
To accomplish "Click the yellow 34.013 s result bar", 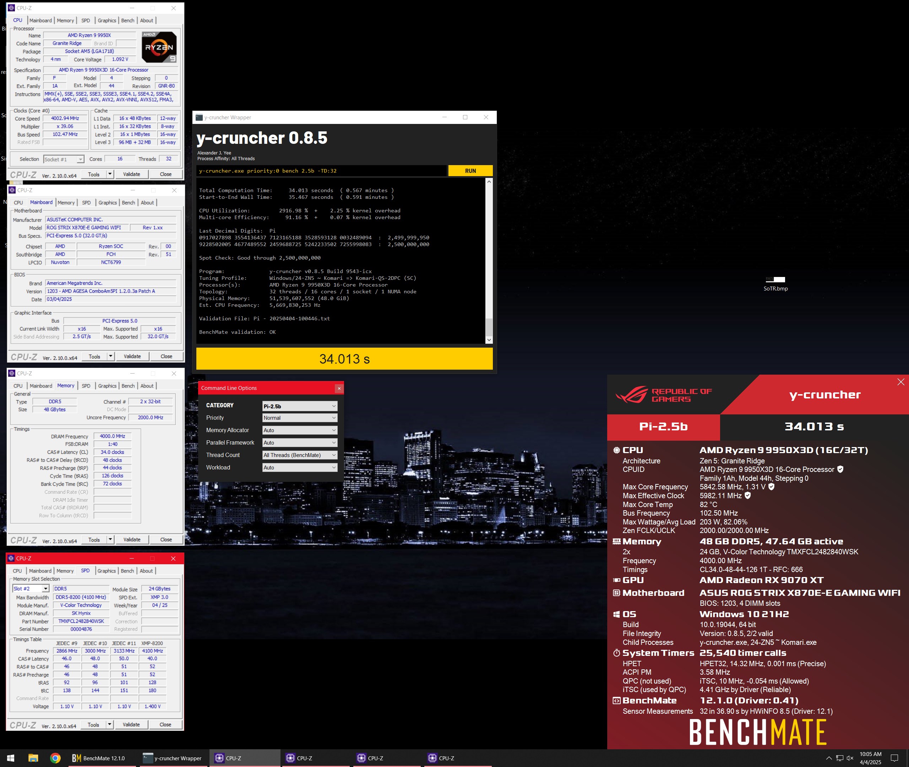I will click(x=344, y=359).
